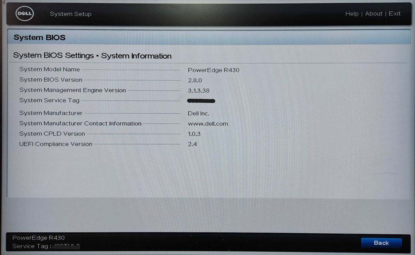Image resolution: width=415 pixels, height=255 pixels.
Task: Select UEFI compliance value 2.4
Action: (x=192, y=144)
